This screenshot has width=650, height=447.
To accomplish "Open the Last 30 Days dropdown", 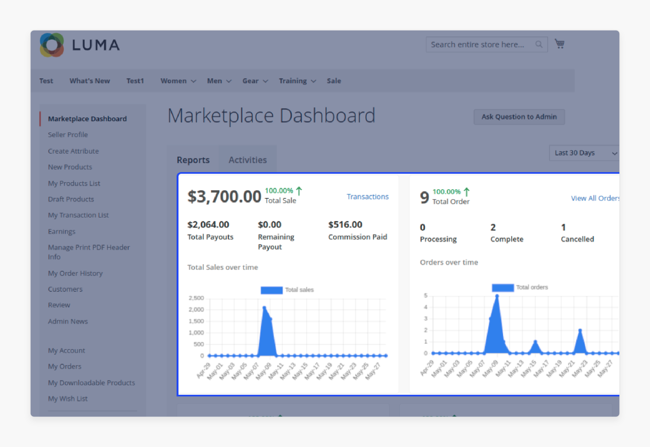I will (584, 153).
